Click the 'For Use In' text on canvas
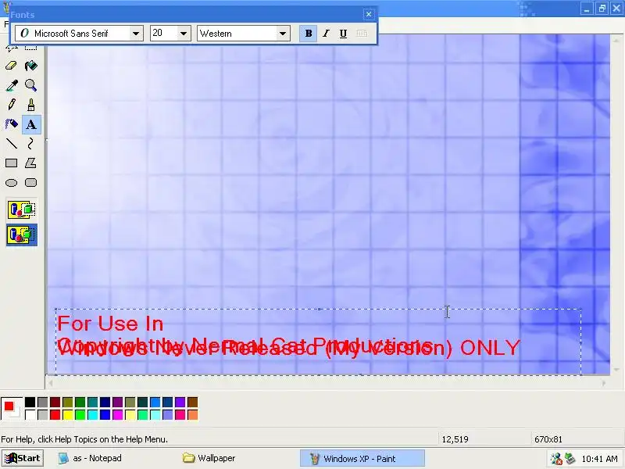Image resolution: width=625 pixels, height=469 pixels. 110,324
